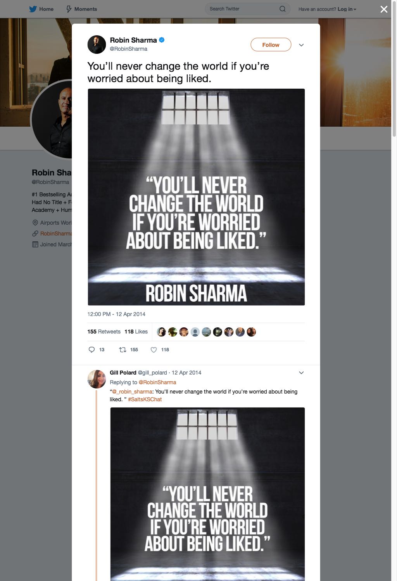The height and width of the screenshot is (581, 397).
Task: Follow Robin Sharma
Action: tap(271, 45)
